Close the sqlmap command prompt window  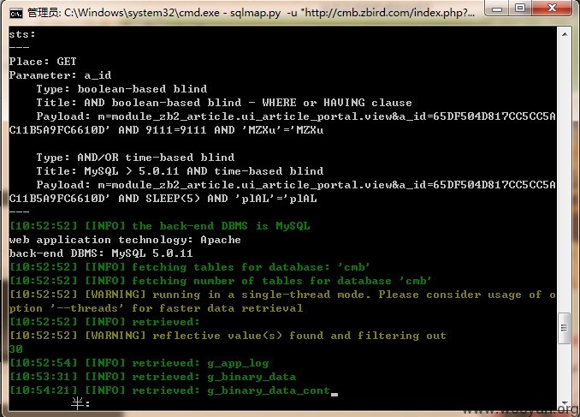coord(552,9)
